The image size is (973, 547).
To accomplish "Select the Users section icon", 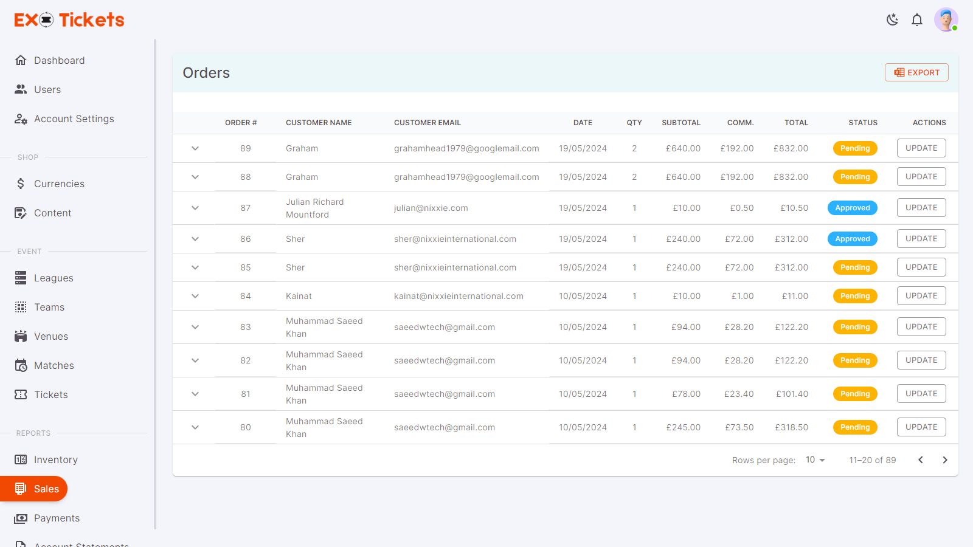I will click(x=21, y=89).
